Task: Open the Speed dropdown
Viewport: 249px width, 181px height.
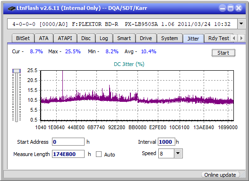Action: tap(178, 153)
